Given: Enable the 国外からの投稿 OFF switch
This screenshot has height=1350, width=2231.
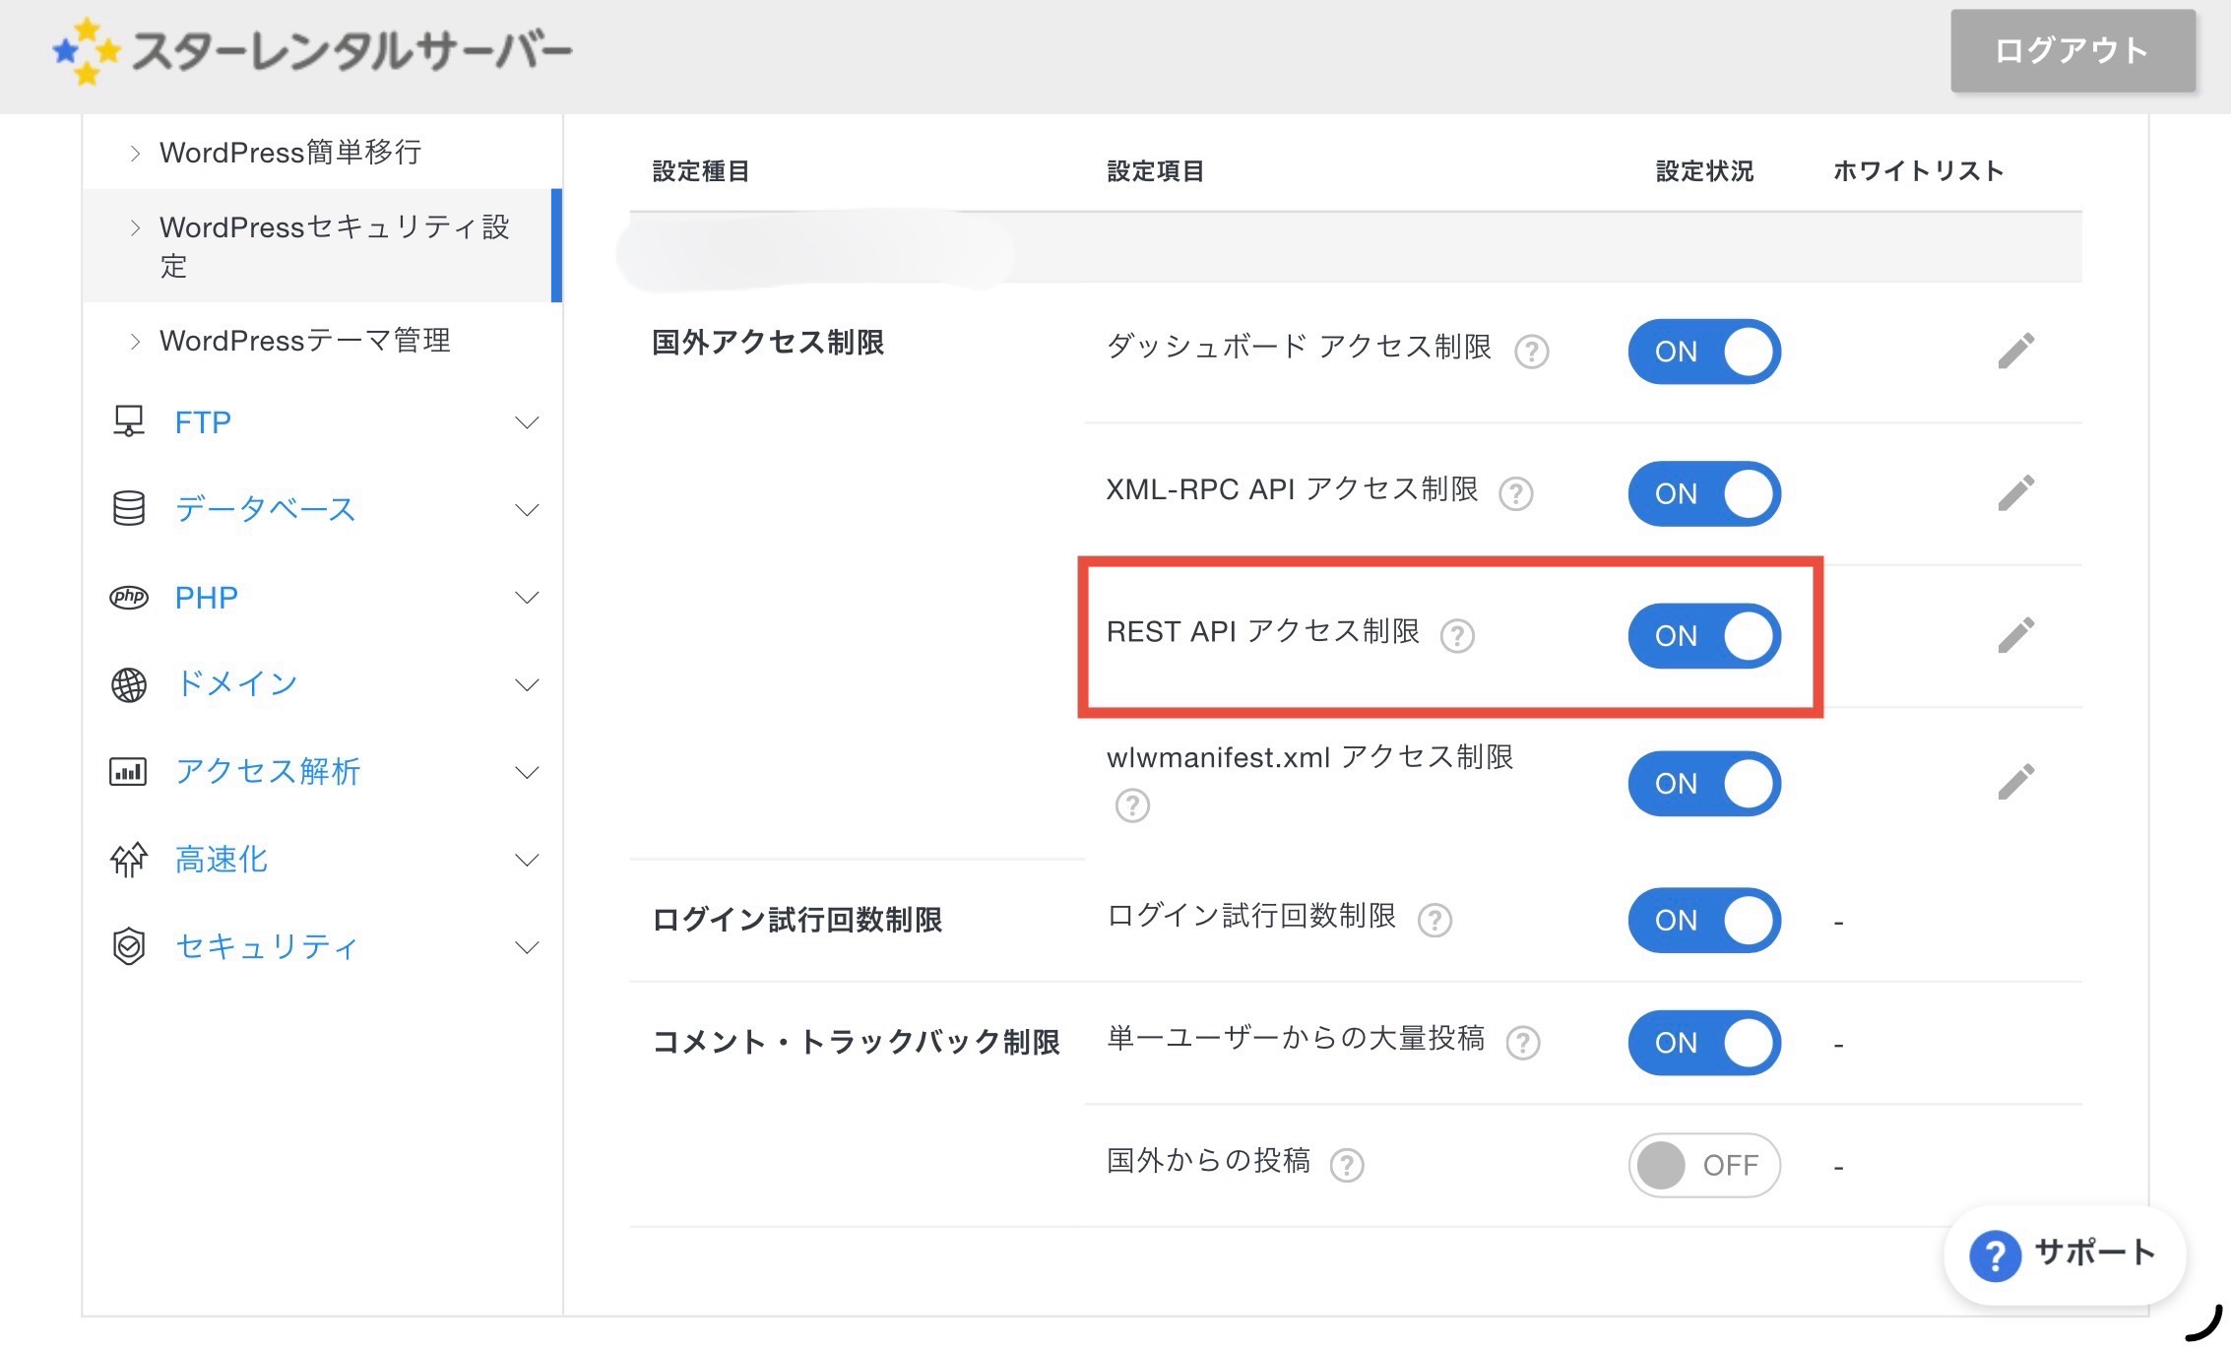Looking at the screenshot, I should (x=1704, y=1165).
